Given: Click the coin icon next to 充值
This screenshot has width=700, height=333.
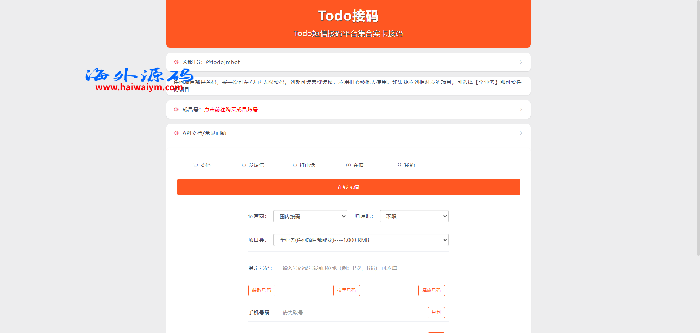Looking at the screenshot, I should pos(349,165).
